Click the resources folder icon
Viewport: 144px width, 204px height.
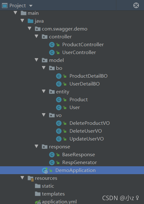click(31, 178)
